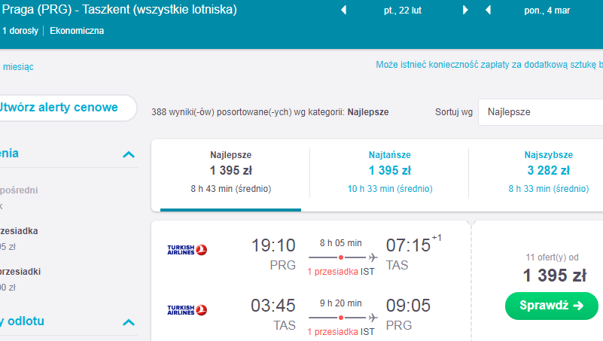Click the return flight plane icon
The height and width of the screenshot is (341, 603).
pos(373,318)
